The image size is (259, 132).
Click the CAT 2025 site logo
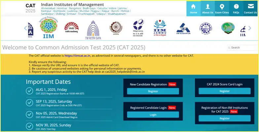30,8
